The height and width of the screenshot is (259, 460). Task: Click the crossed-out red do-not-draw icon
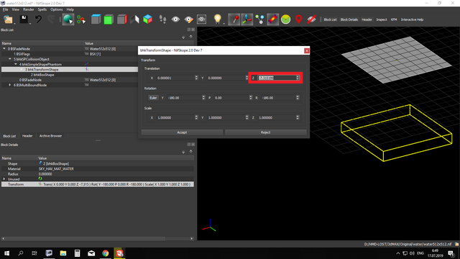311,19
